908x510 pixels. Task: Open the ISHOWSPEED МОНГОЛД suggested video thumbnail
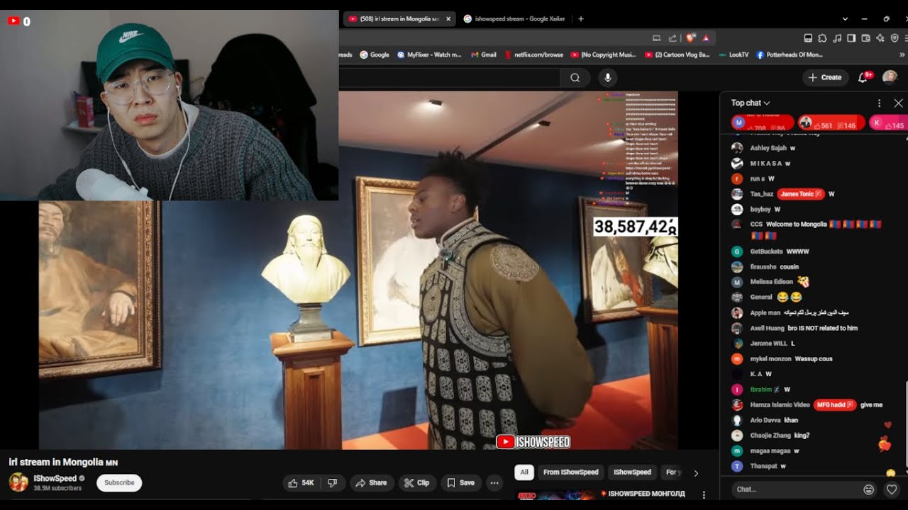tap(556, 495)
